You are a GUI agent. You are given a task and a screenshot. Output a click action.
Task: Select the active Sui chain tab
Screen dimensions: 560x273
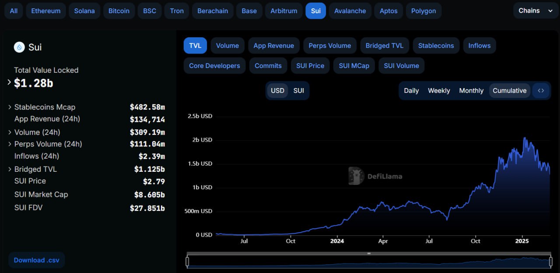[315, 11]
